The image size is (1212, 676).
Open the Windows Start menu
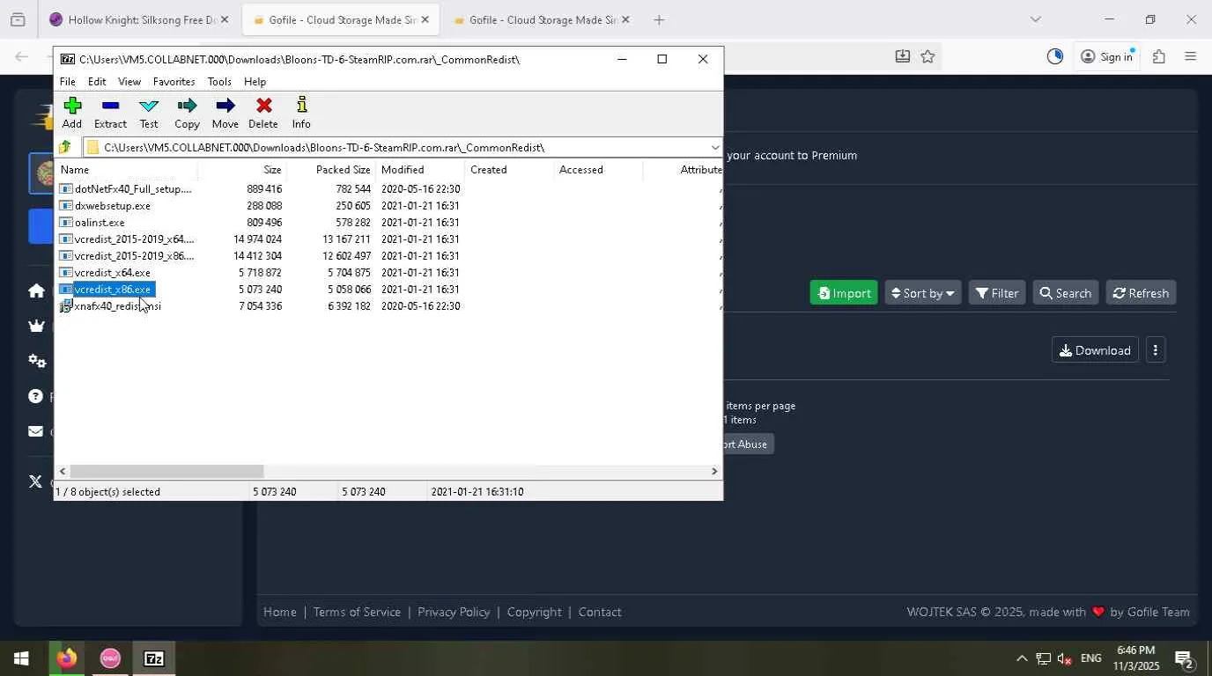click(21, 658)
